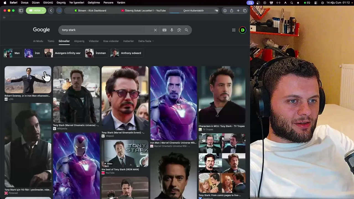Click the translate icon in address bar
Viewport: 354px width, 199px height.
tap(216, 11)
